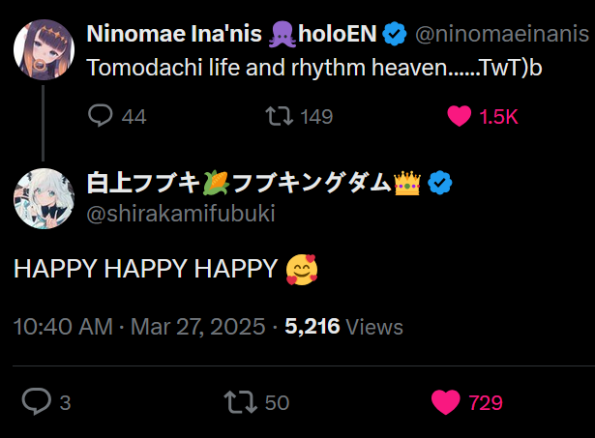
Task: Reply to Ina'nis's tweet via speech bubble
Action: (102, 116)
